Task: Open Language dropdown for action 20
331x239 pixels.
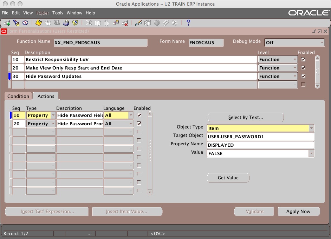Action: point(131,124)
